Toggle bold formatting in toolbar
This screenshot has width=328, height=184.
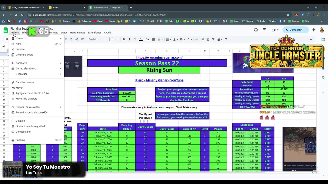(x=124, y=39)
